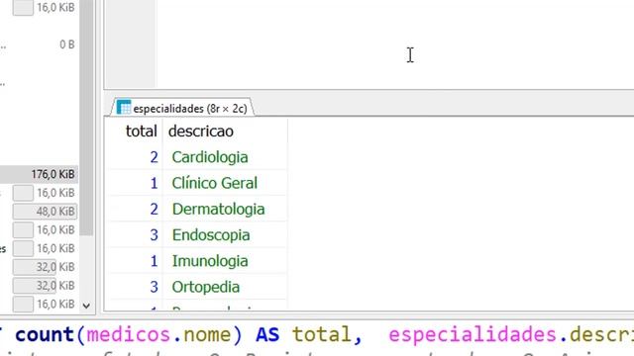Click total value 2 in Dermatologia row
This screenshot has height=356, width=634.
pyautogui.click(x=155, y=209)
